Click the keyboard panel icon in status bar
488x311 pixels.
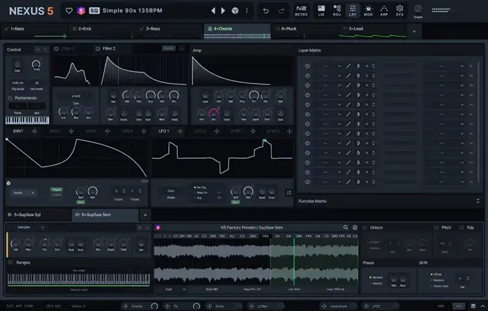click(x=473, y=306)
